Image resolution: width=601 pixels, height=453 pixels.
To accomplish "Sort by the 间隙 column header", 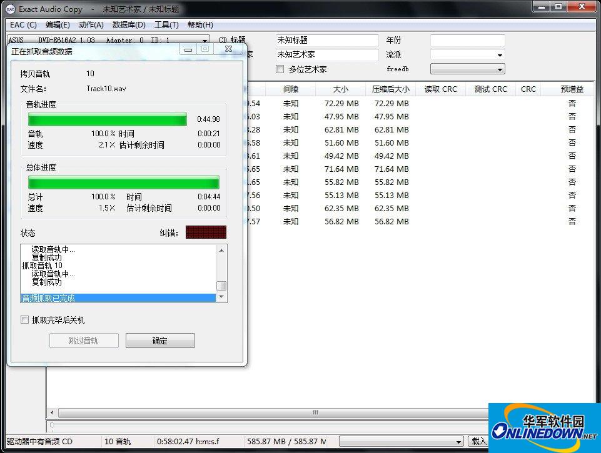I will (291, 89).
